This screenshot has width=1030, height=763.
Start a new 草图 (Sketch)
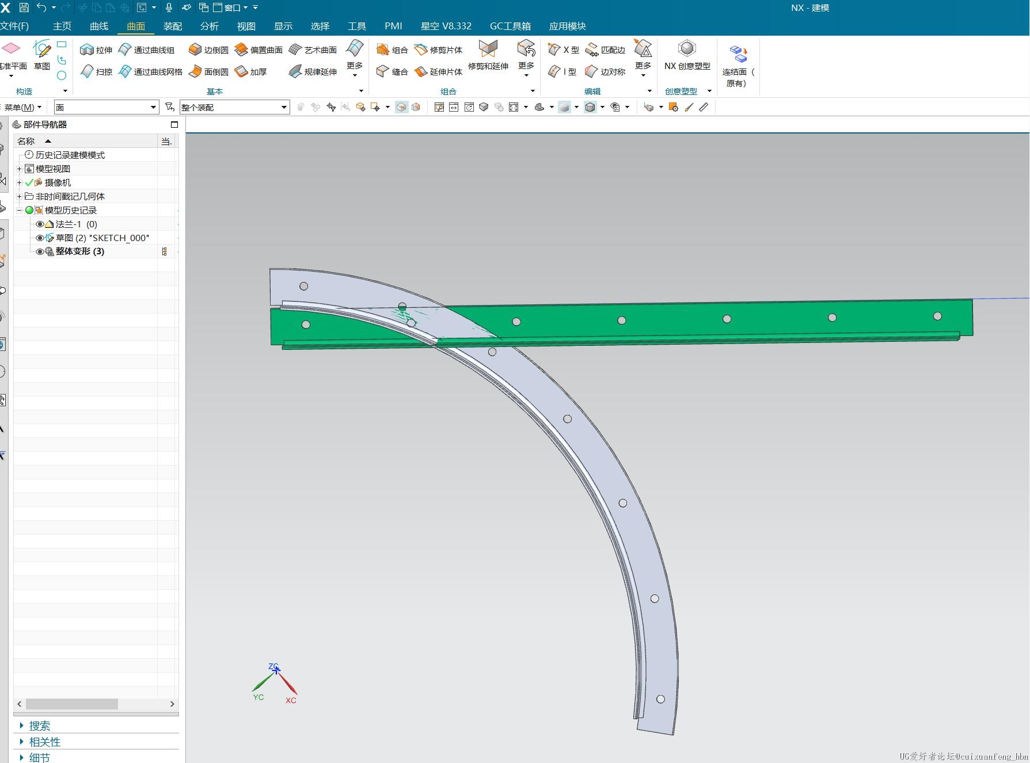point(41,56)
